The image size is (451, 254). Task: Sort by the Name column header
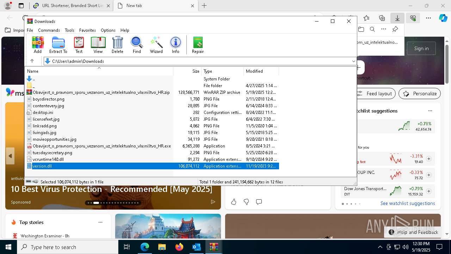[99, 71]
